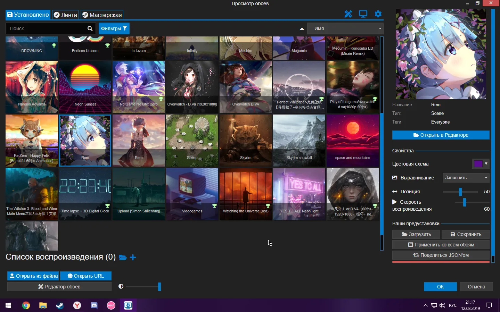500x312 pixels.
Task: Select space and mountains wallpaper
Action: 353,141
